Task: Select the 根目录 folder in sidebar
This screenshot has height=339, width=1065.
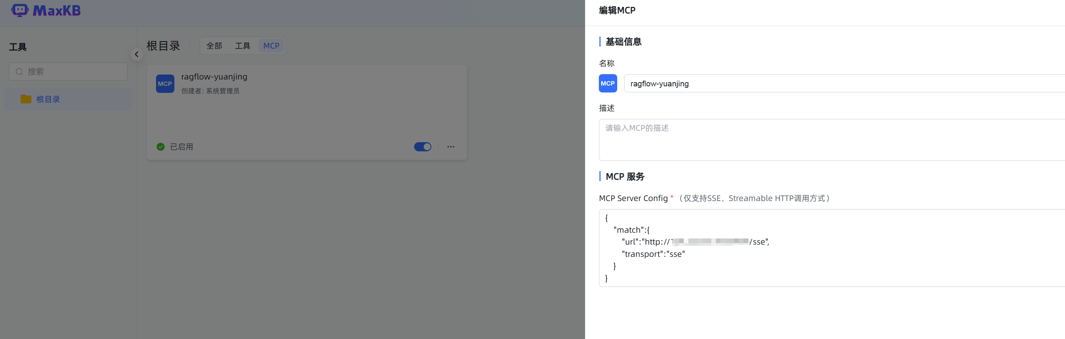Action: [x=68, y=99]
